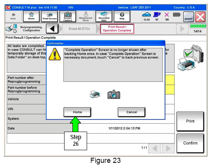211x168 pixels.
Task: Click the Cancel button in the Confirmation dialog
Action: pos(131,112)
